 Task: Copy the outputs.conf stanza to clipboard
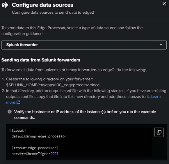pyautogui.click(x=159, y=132)
